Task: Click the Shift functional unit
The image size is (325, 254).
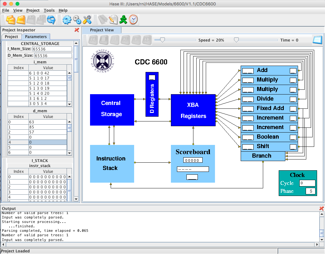Action: click(269, 147)
